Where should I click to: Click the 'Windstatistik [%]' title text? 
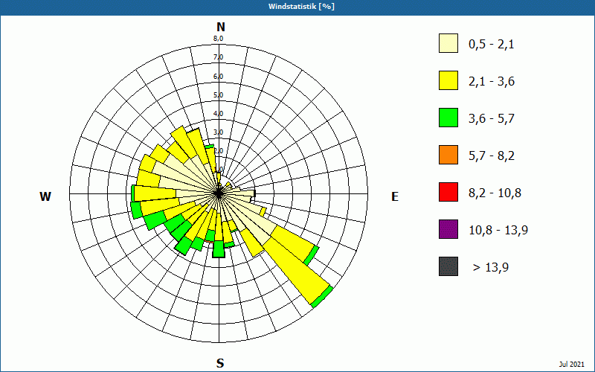301,7
